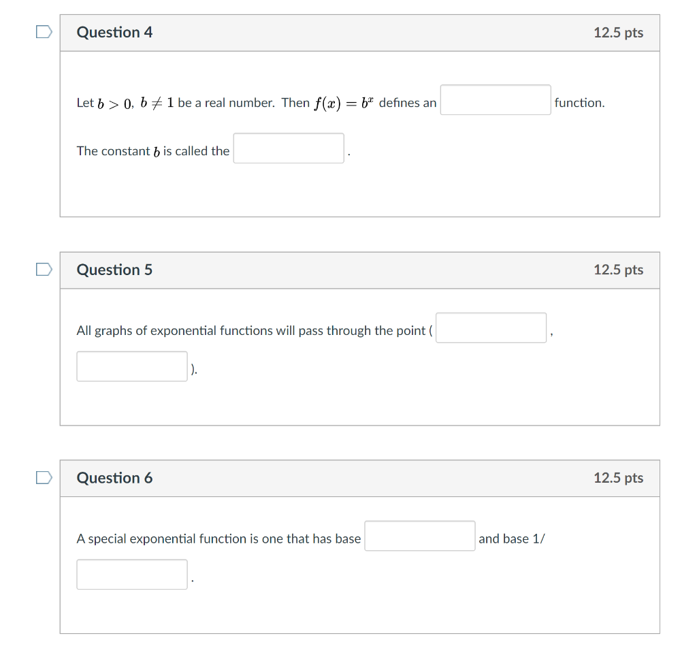Click the answer blank after 'defines an'
The height and width of the screenshot is (657, 697).
point(495,99)
